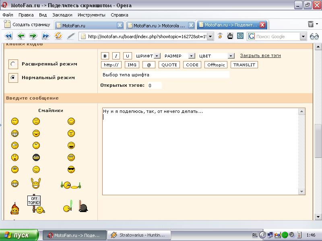Click the URL address field
Image resolution: width=322 pixels, height=241 pixels.
147,37
